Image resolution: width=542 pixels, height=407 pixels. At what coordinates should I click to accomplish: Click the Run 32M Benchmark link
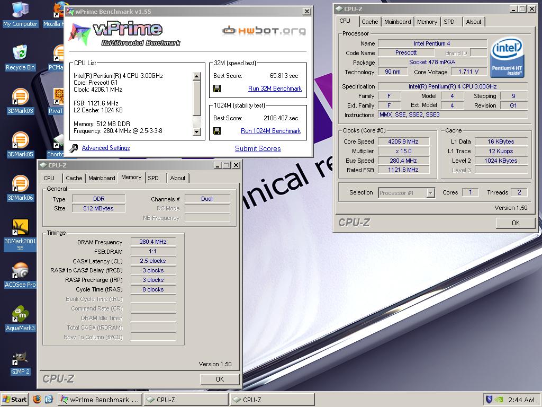point(275,89)
